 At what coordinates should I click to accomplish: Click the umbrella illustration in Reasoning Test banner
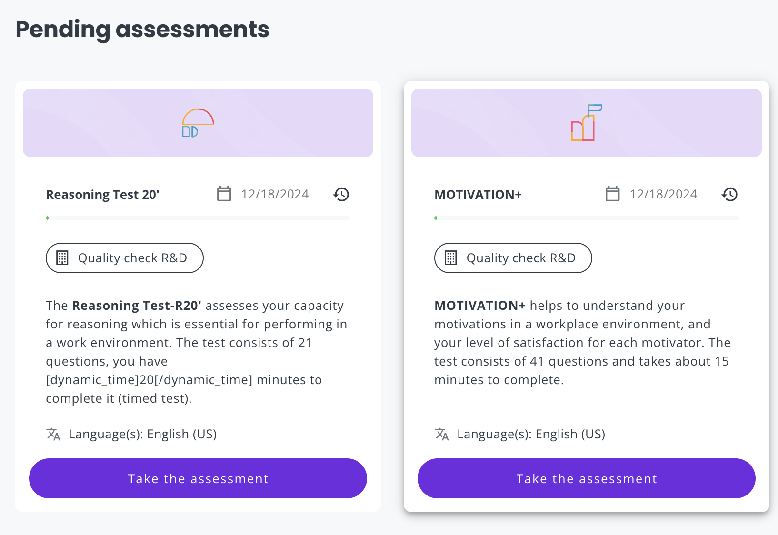click(x=198, y=123)
